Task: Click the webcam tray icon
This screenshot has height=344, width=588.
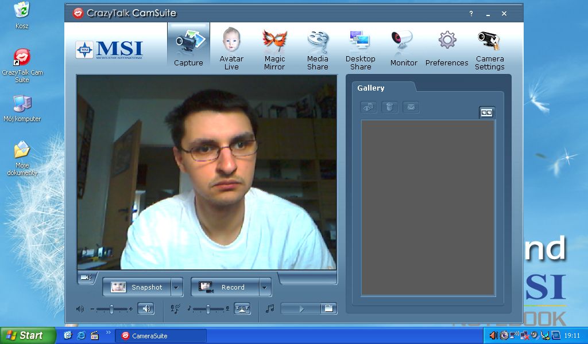Action: (x=504, y=335)
